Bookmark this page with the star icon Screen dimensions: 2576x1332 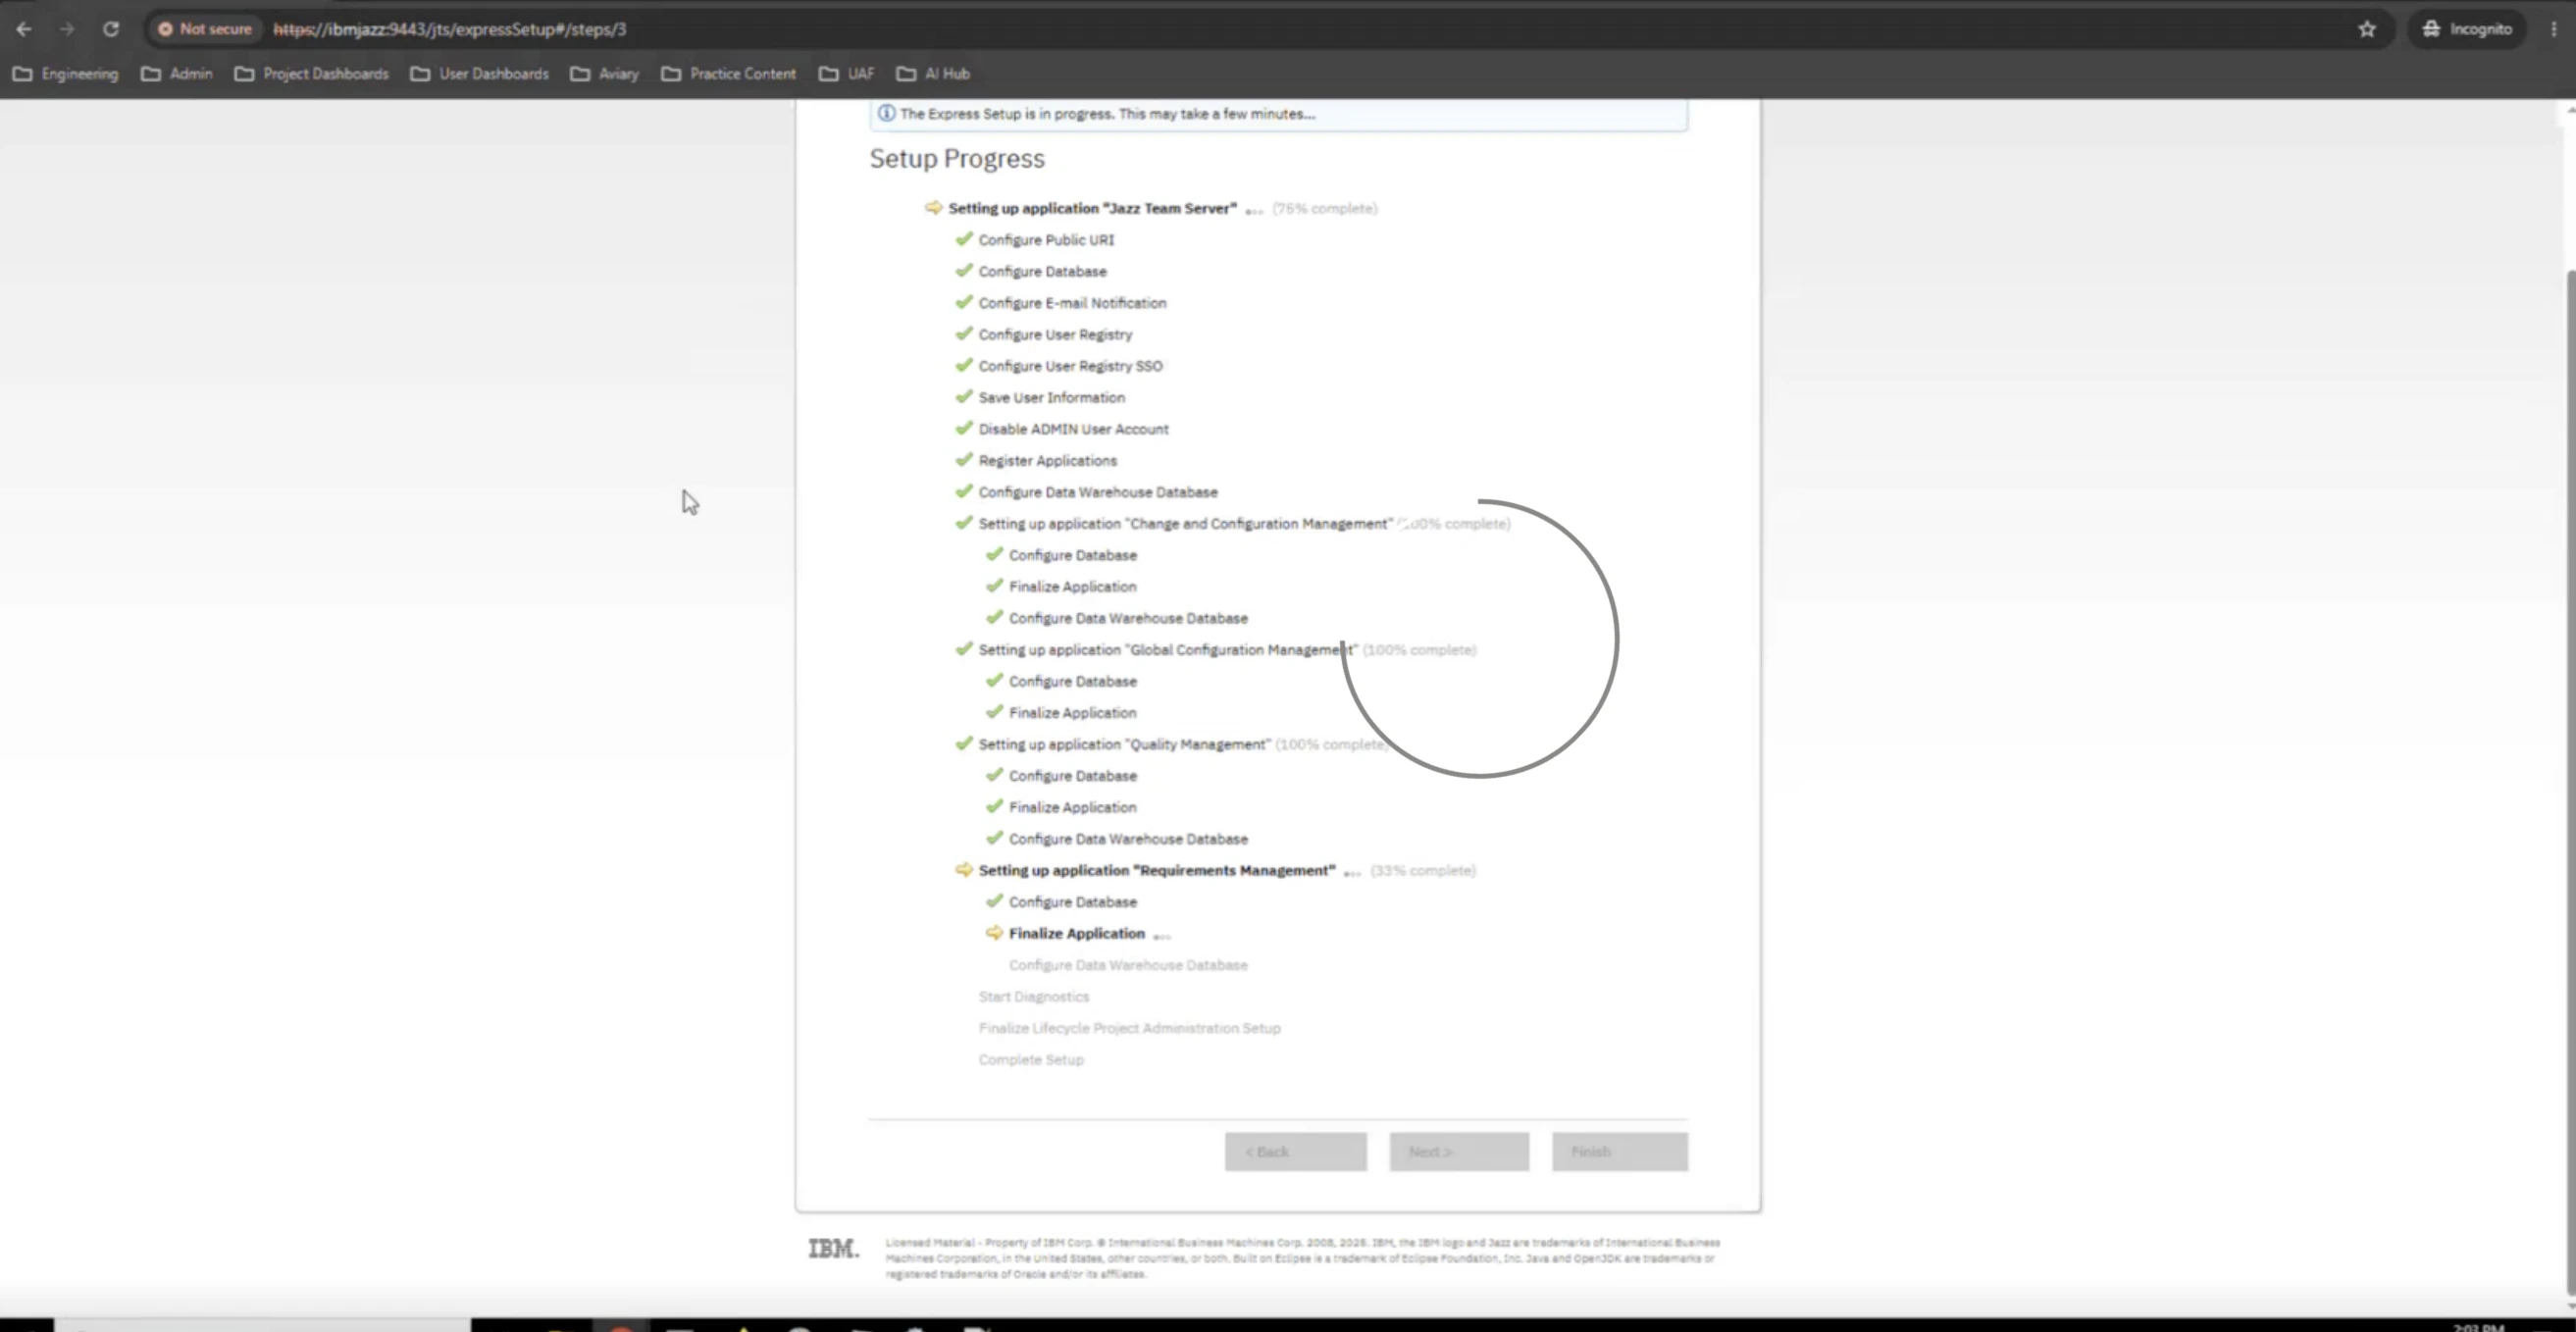pos(2367,29)
